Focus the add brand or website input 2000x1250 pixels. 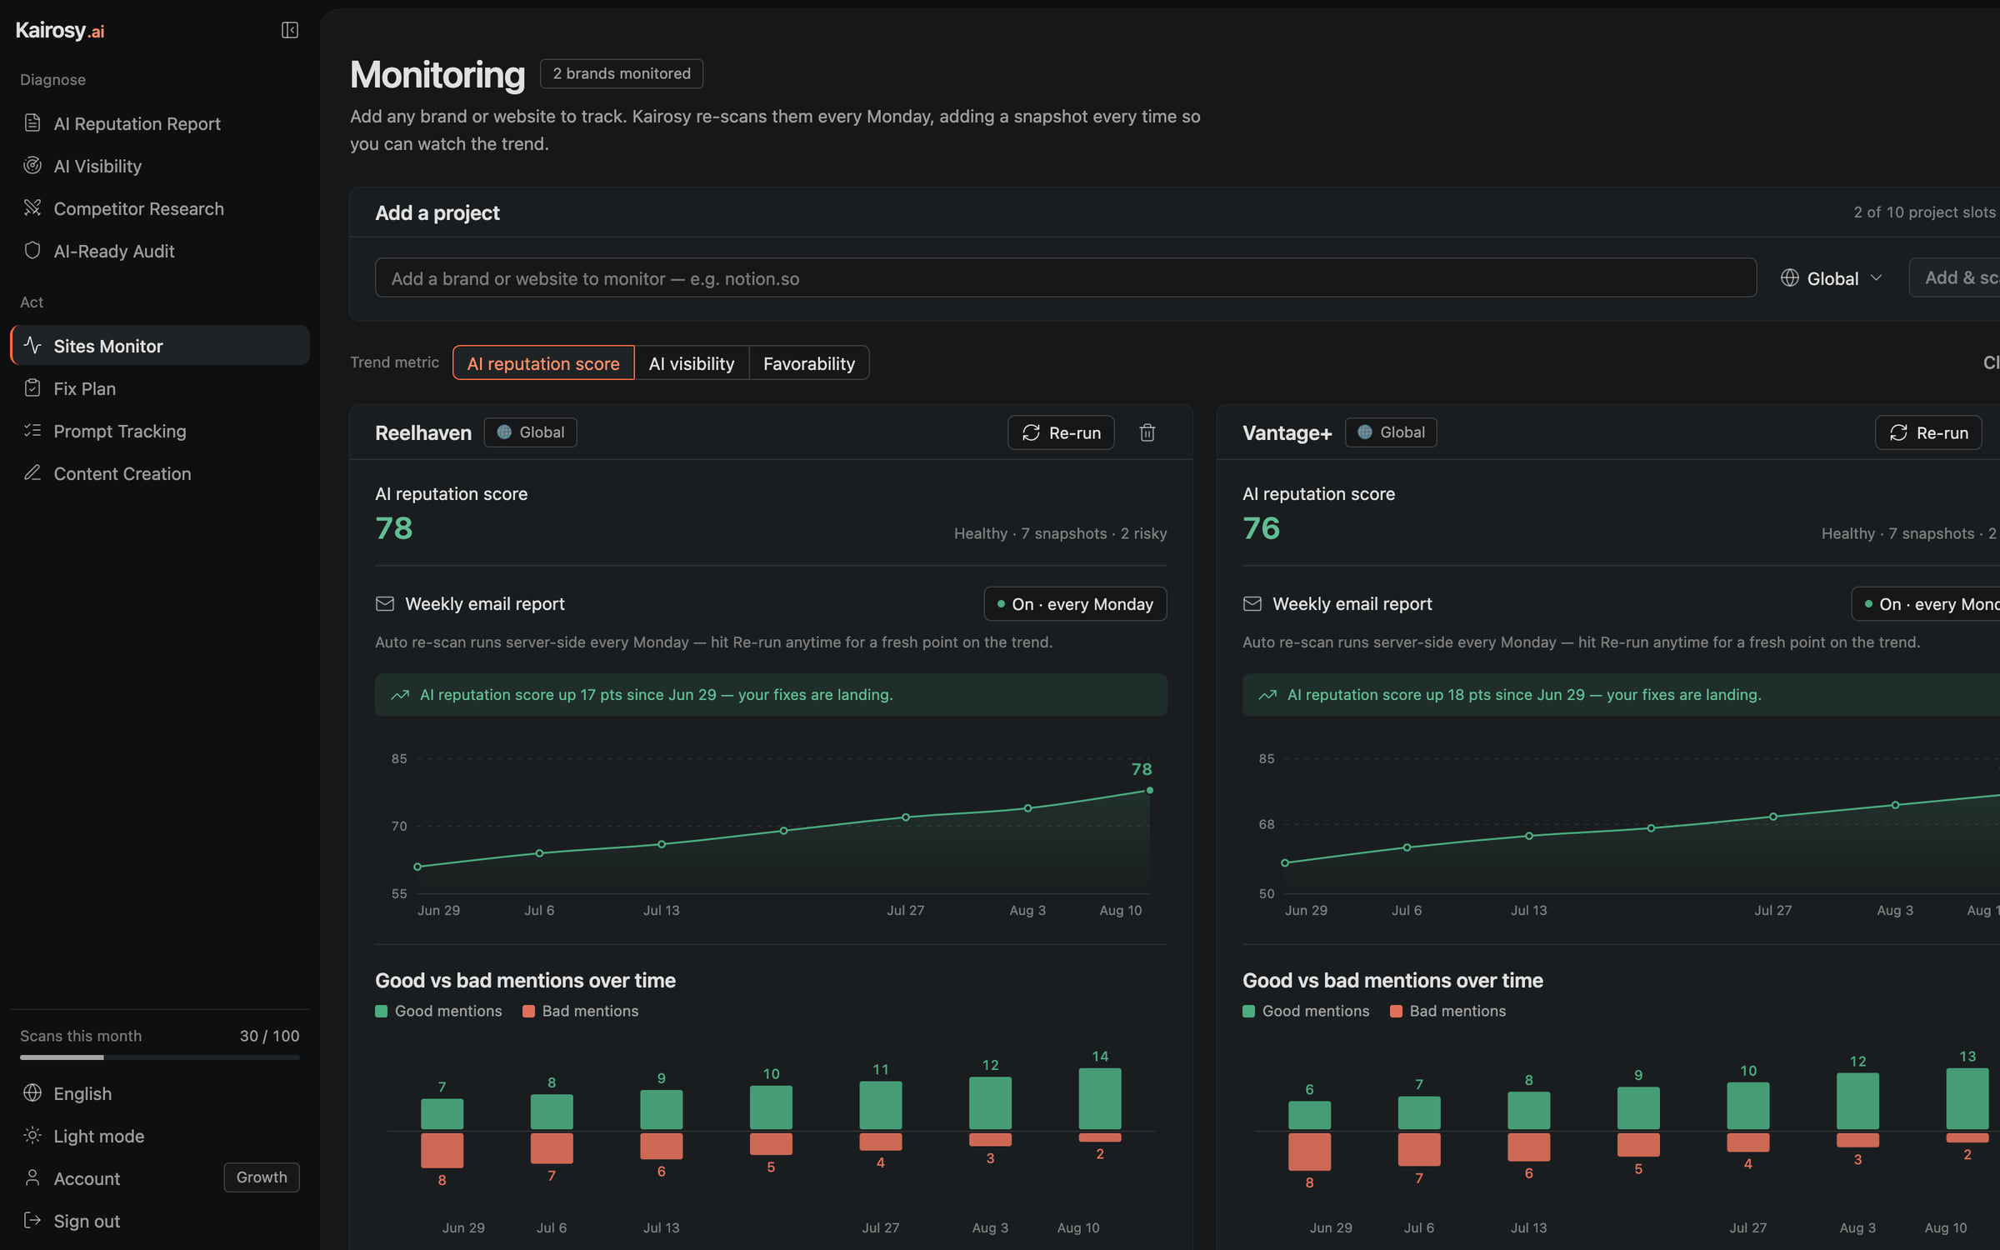[1066, 277]
